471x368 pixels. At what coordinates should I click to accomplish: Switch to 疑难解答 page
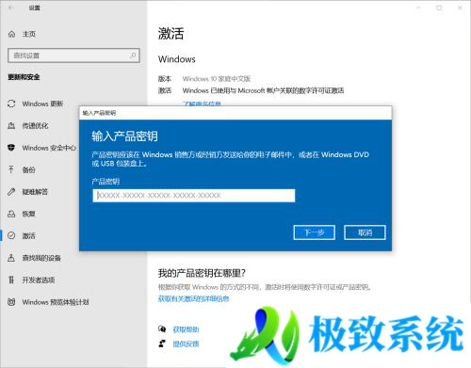(x=35, y=192)
